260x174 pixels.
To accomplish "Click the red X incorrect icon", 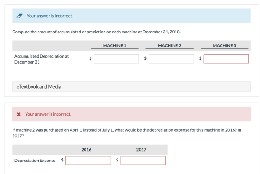I will (19, 114).
